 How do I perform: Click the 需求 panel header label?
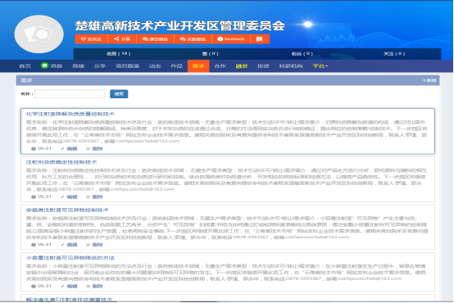point(26,80)
